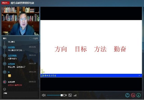Click the sender name at 19:31:20
This screenshot has height=100, width=144.
[x=9, y=72]
